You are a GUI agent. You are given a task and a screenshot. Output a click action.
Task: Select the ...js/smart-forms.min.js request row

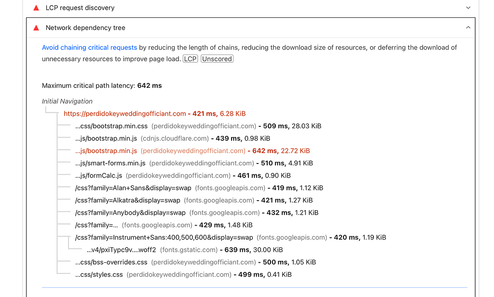coord(194,163)
